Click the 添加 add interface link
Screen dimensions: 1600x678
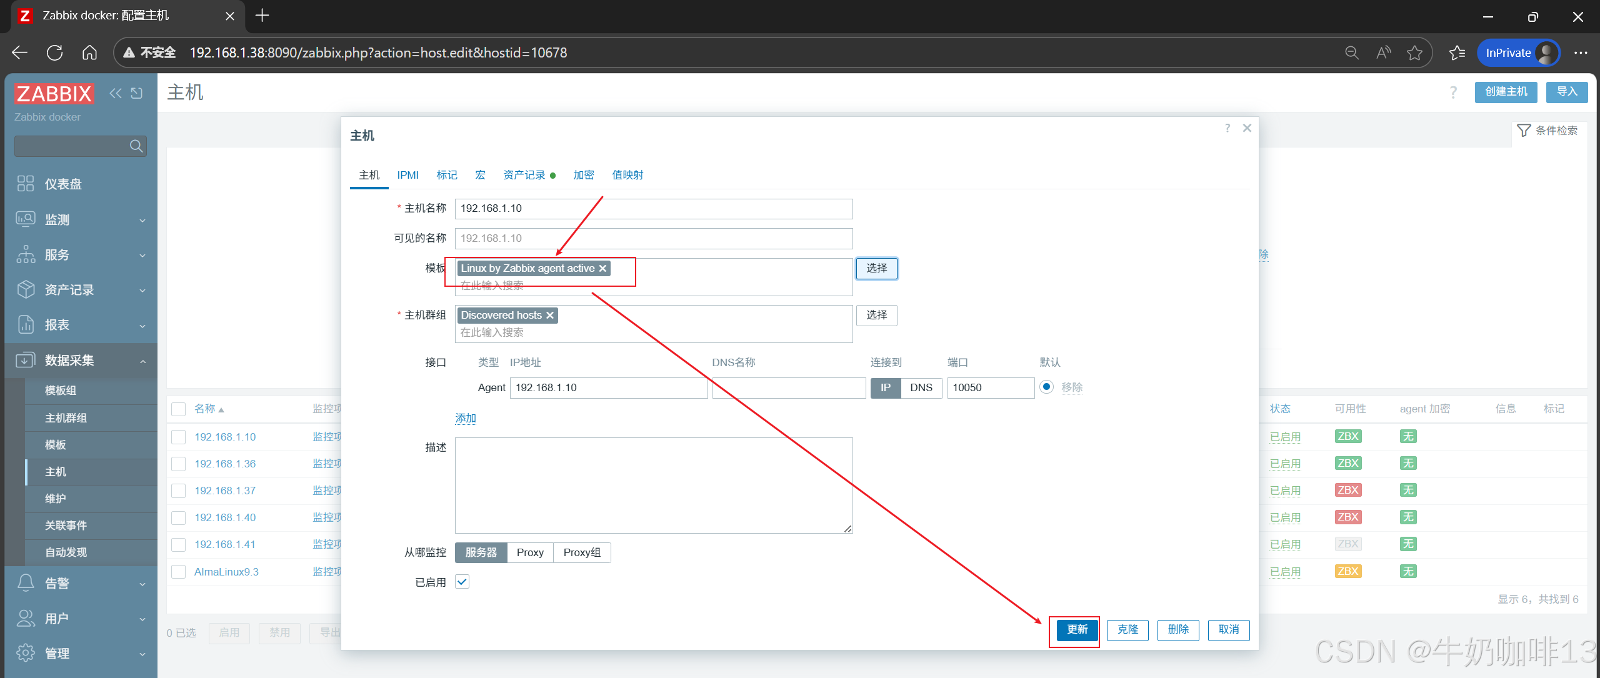466,418
